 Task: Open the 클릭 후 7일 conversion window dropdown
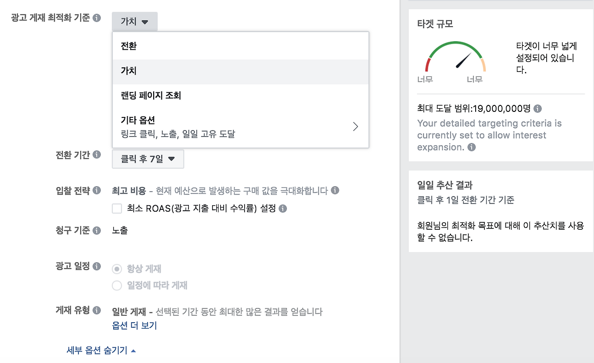(148, 159)
